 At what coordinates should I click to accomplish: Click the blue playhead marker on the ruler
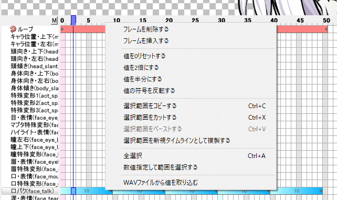pyautogui.click(x=73, y=20)
